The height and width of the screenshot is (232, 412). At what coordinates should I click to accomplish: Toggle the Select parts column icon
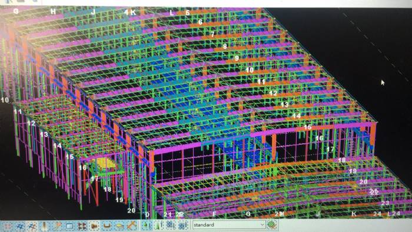(x=44, y=226)
